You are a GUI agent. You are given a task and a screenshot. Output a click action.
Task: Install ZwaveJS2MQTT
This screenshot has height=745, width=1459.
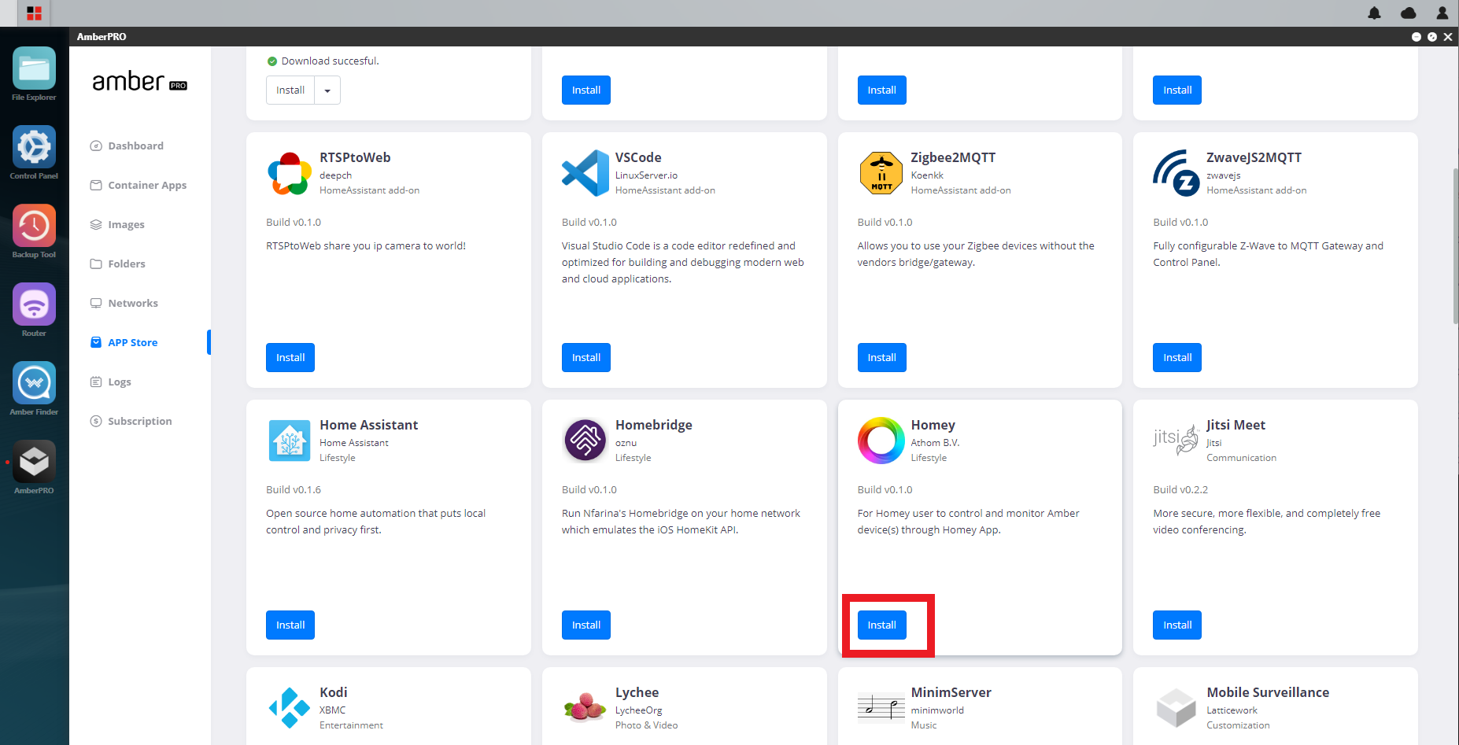(x=1177, y=357)
